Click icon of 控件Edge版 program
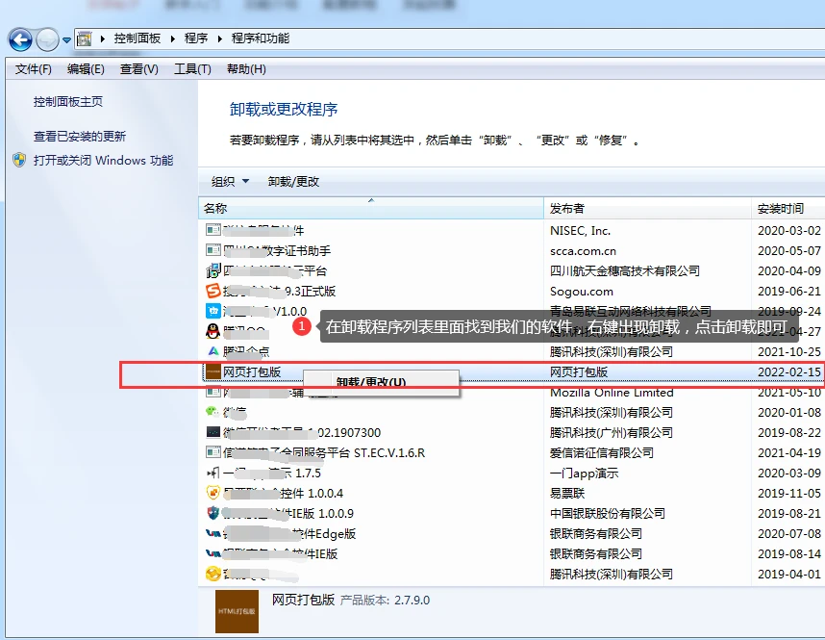This screenshot has height=640, width=825. [213, 533]
